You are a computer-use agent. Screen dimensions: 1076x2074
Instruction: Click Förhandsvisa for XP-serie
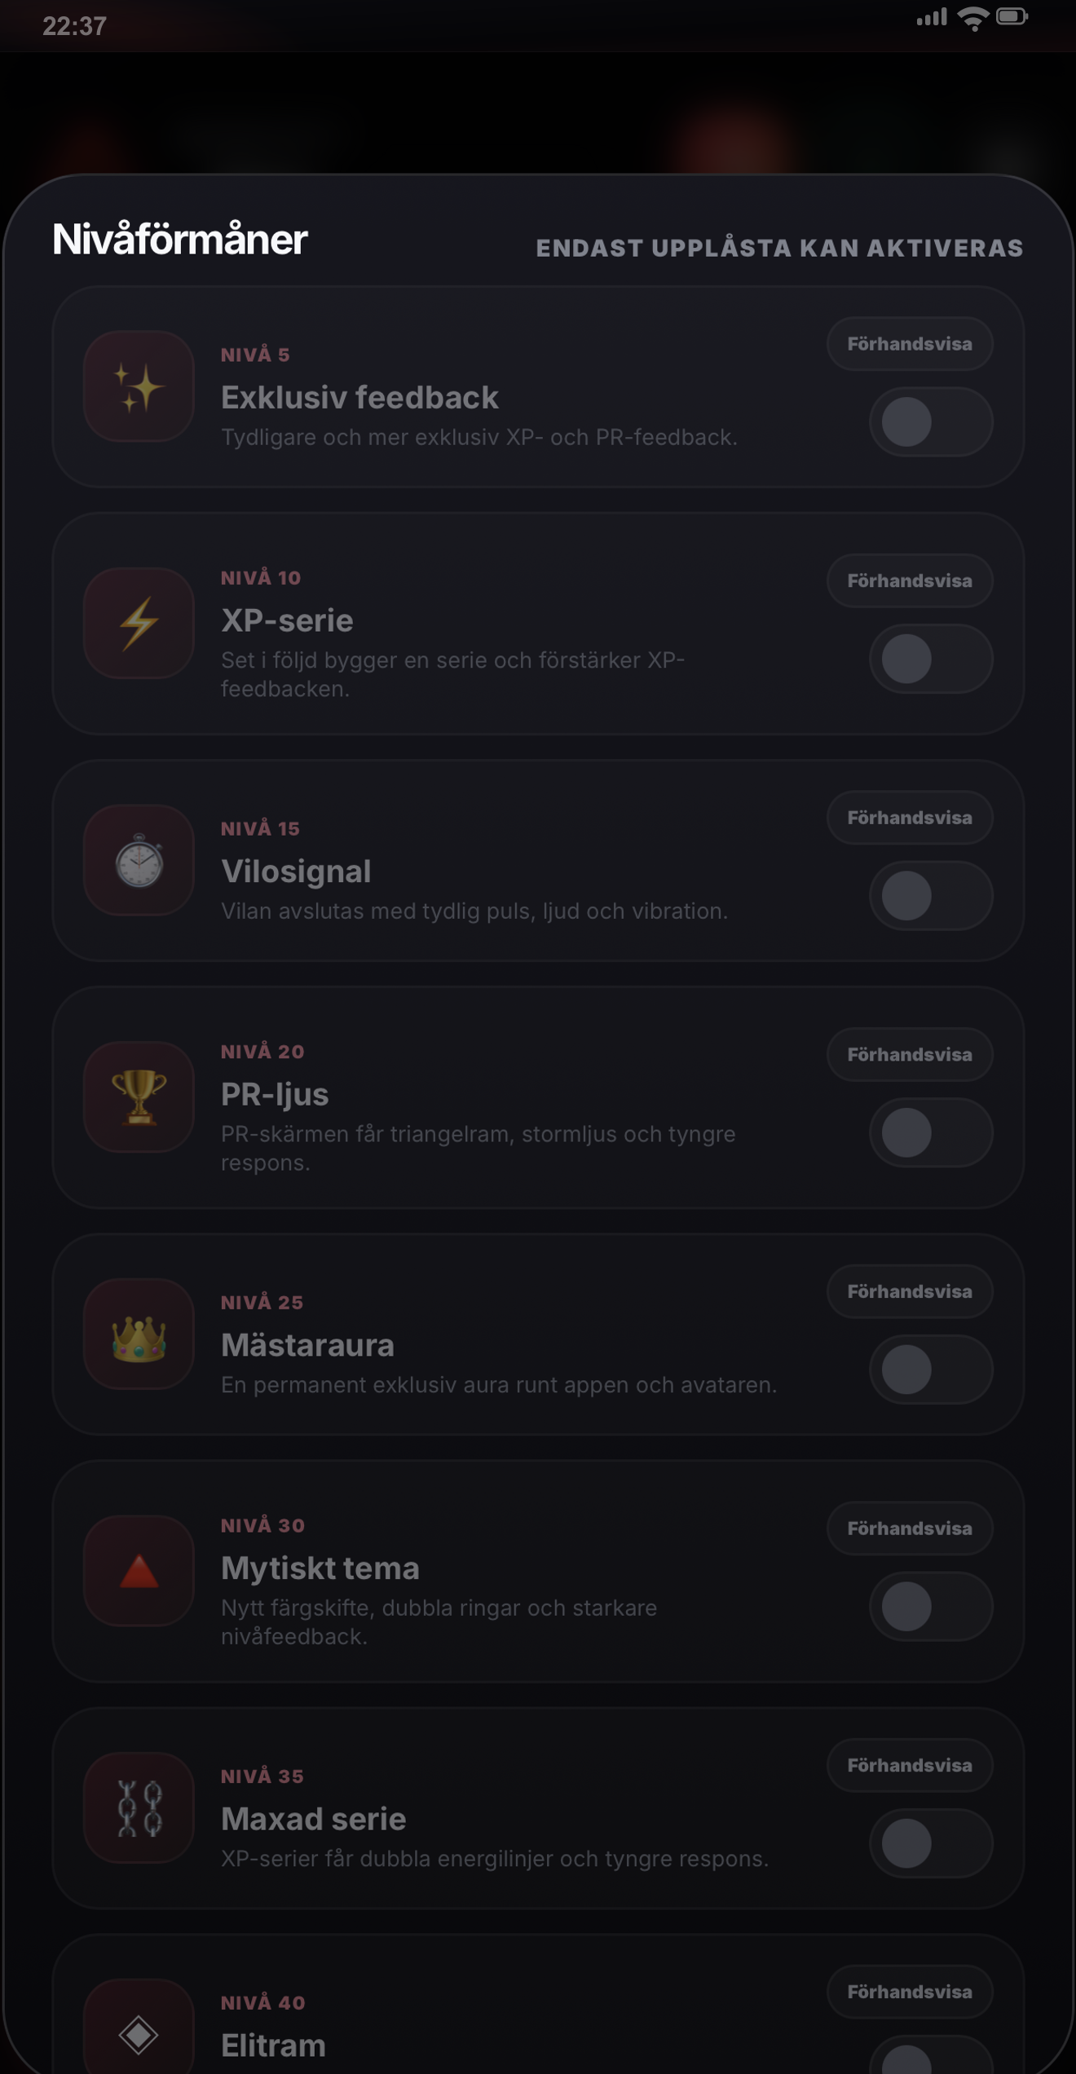click(x=910, y=581)
